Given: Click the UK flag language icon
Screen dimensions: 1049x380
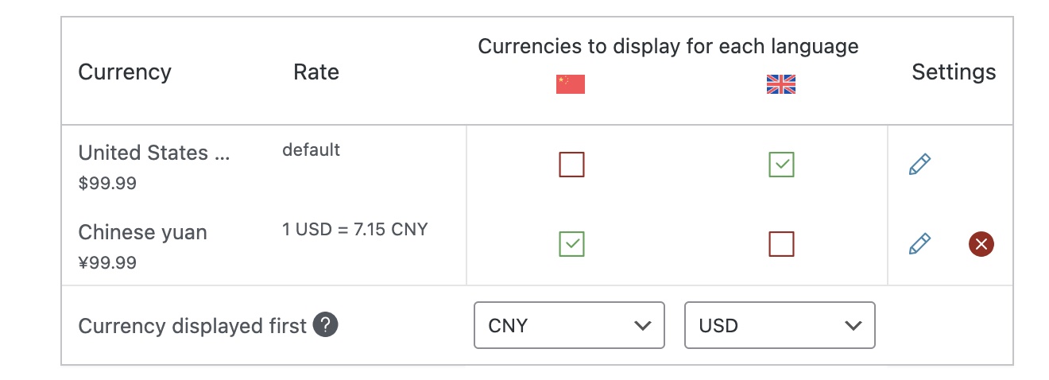Looking at the screenshot, I should (781, 84).
